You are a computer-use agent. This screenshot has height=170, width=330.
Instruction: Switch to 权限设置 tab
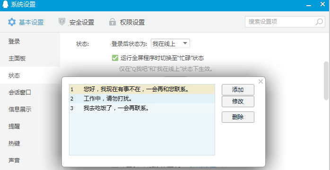pos(127,22)
